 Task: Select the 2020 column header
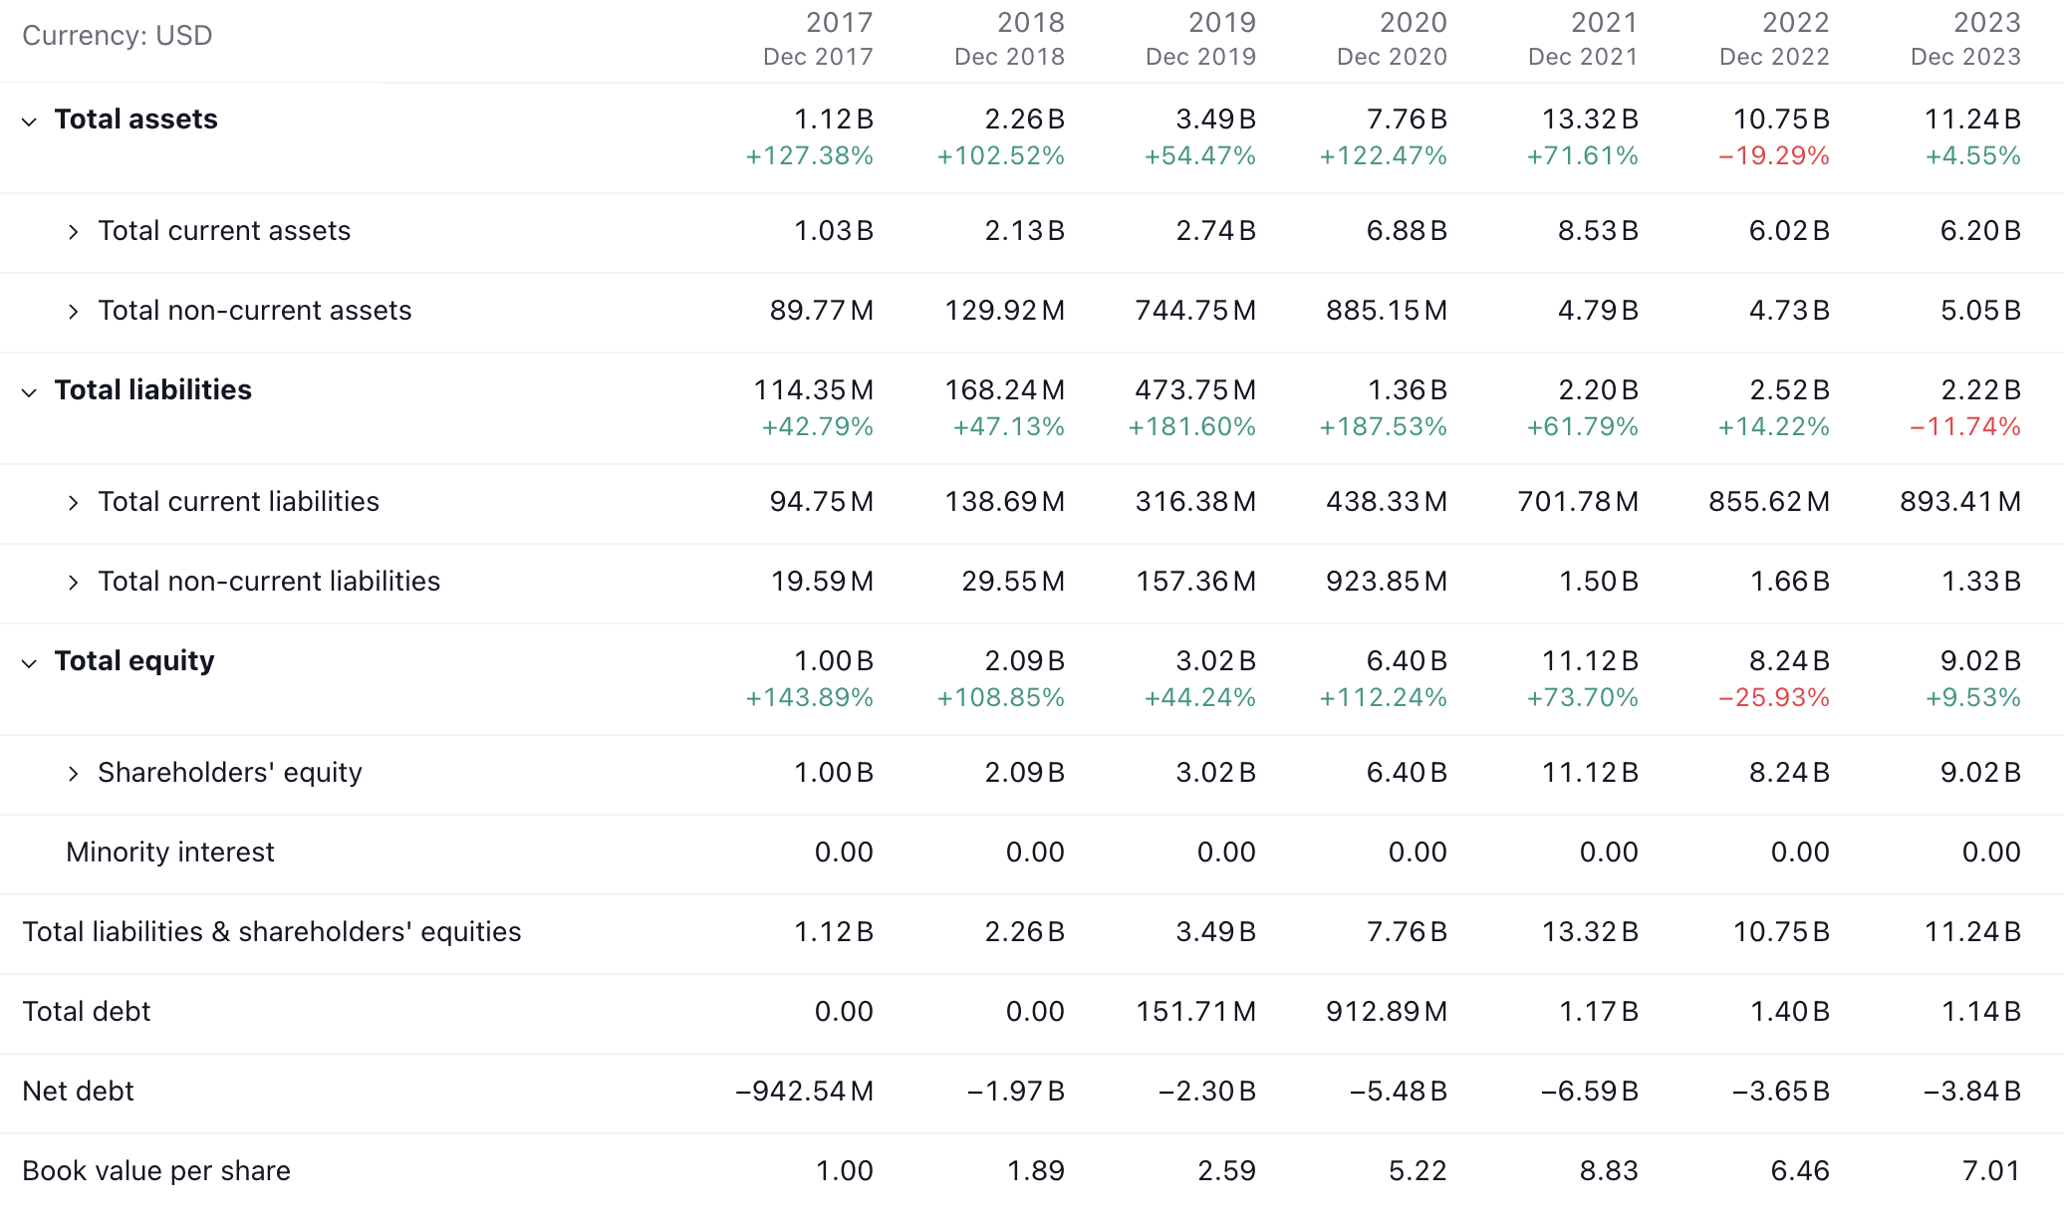tap(1393, 39)
